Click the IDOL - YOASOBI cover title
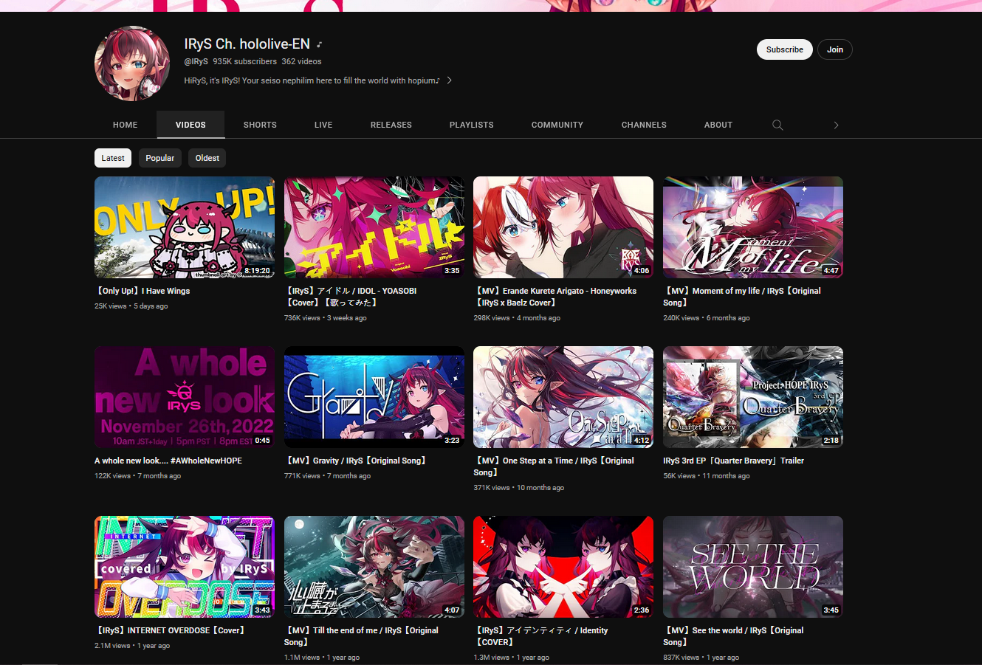Screen dimensions: 982x665 351,297
